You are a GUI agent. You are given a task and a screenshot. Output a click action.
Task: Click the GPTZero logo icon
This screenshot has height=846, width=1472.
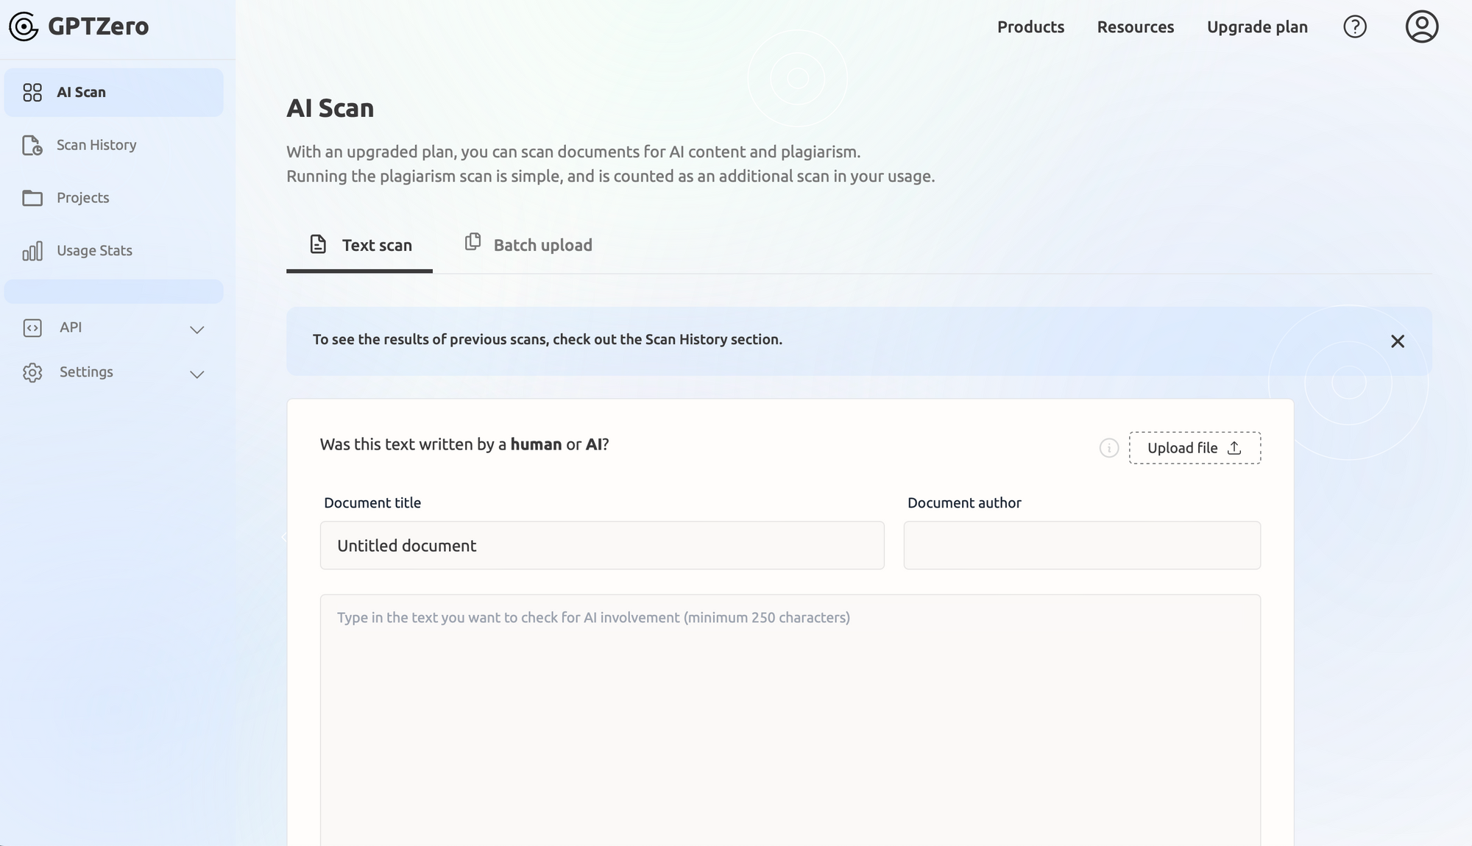(x=24, y=25)
